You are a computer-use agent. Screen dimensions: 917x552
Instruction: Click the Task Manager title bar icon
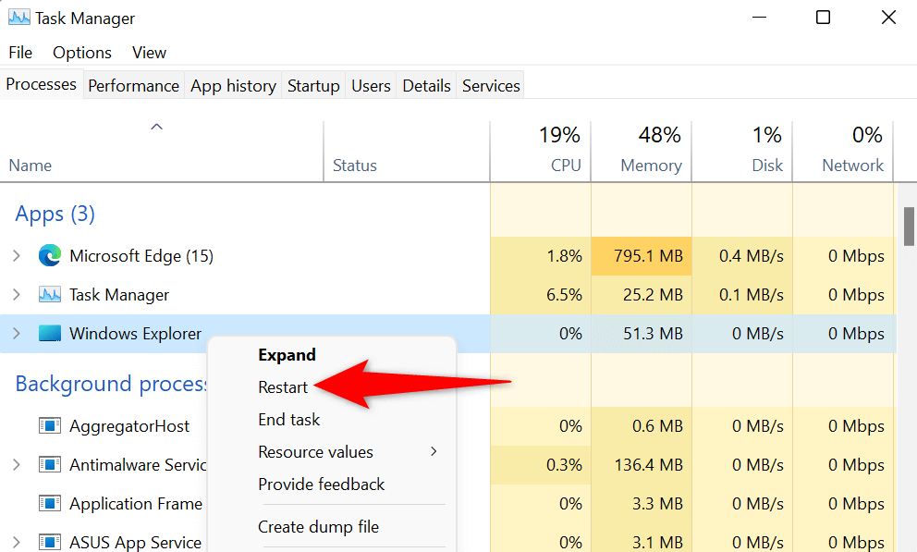click(x=18, y=18)
